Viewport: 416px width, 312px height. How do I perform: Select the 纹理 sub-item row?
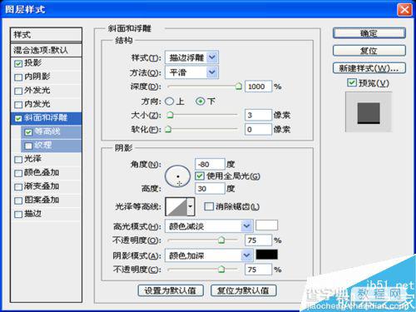tap(52, 146)
